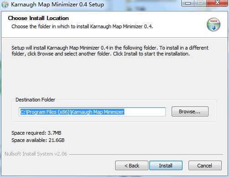
Task: Click the window title 'Karnaugh Map Minimizer 0.4 Setup'
Action: coord(57,5)
